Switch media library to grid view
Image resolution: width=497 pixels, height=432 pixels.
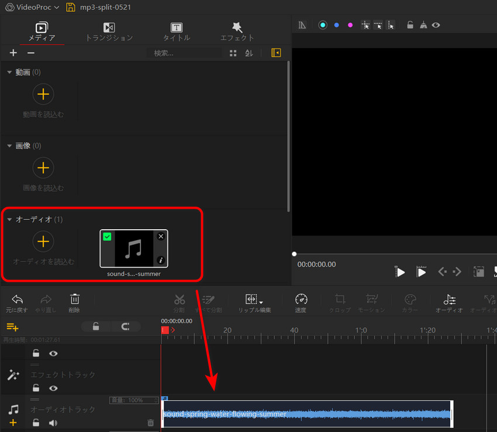233,53
